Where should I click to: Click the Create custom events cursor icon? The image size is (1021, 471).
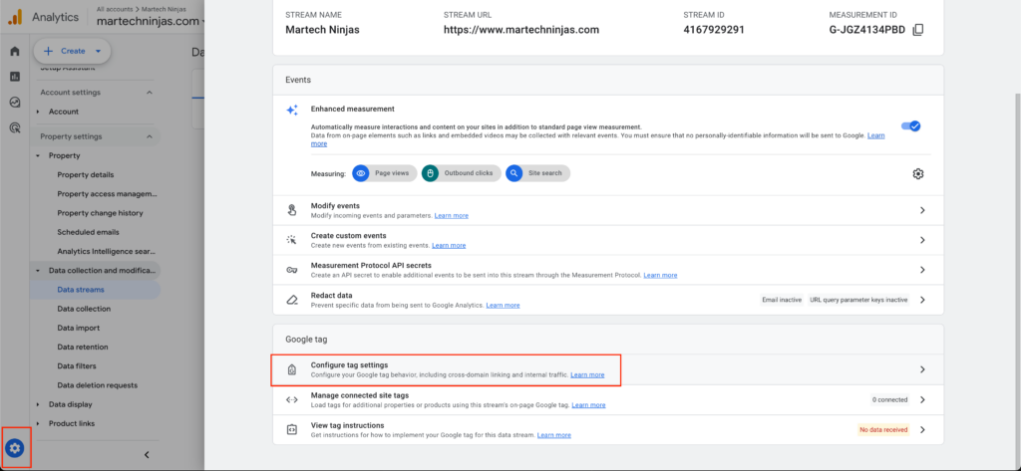(x=292, y=240)
